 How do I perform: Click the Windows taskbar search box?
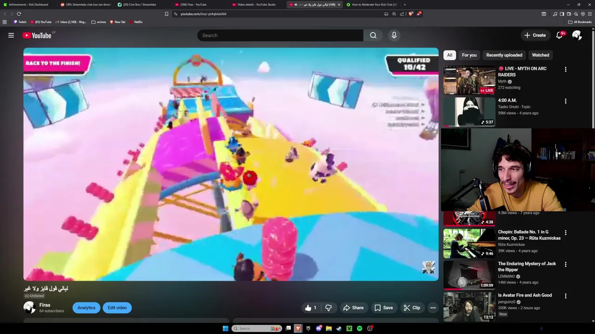[257, 328]
